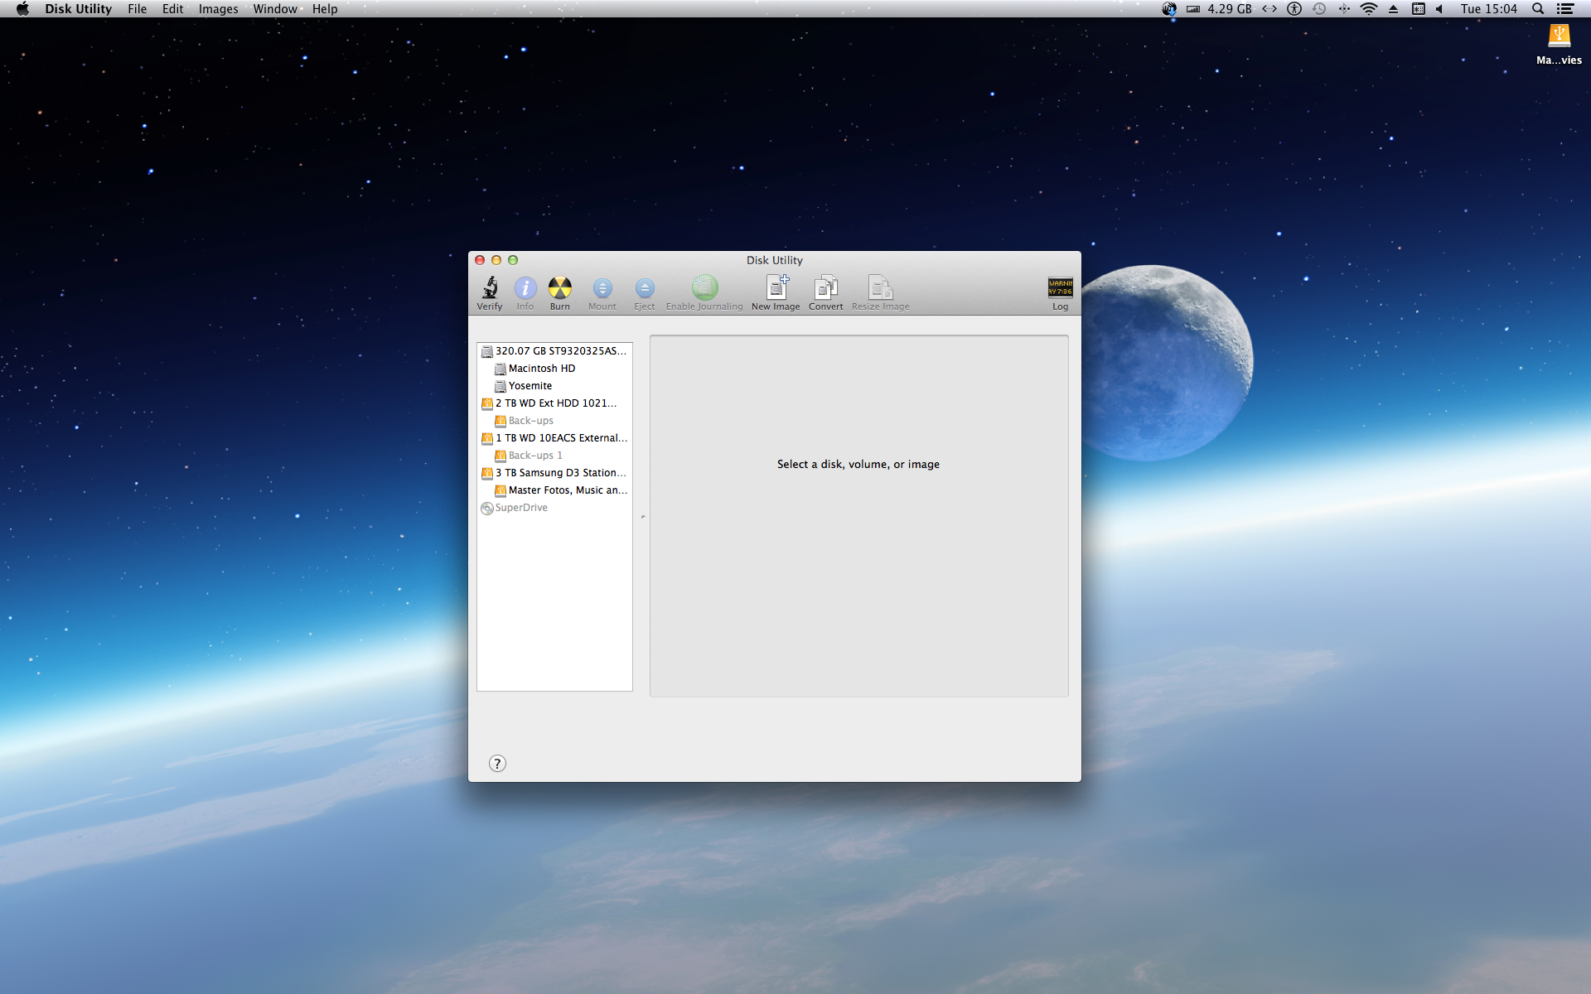Click the Disk Utility window title bar
Image resolution: width=1591 pixels, height=994 pixels.
pyautogui.click(x=774, y=260)
